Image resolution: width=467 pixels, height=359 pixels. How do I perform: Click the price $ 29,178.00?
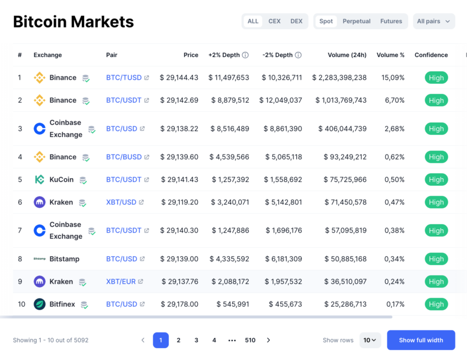tap(180, 304)
